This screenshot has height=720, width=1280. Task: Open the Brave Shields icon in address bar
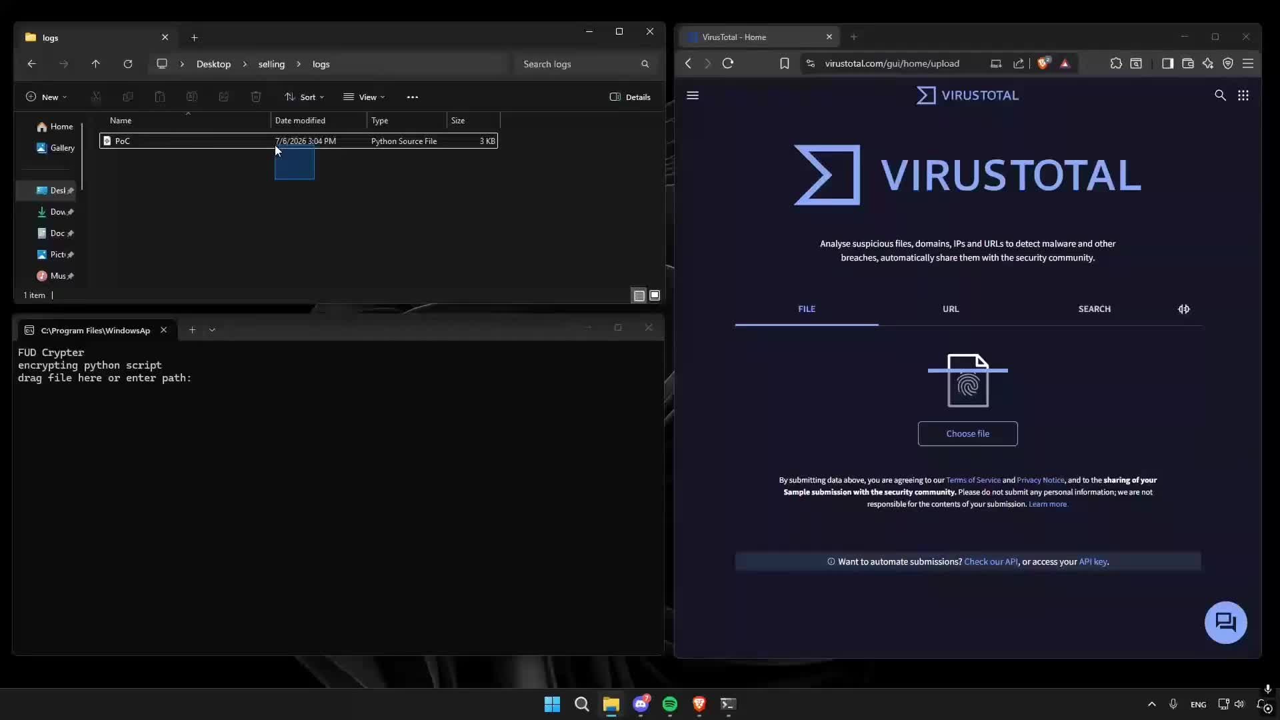(1044, 63)
